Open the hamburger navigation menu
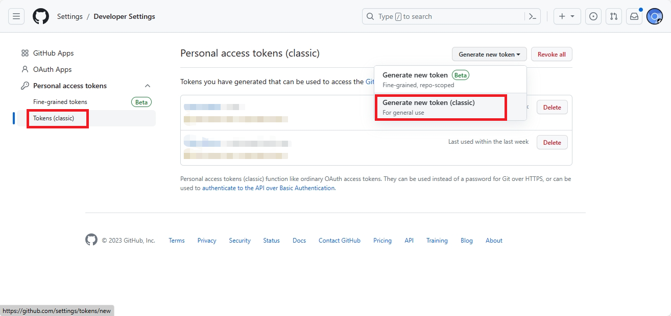Image resolution: width=671 pixels, height=316 pixels. coord(16,16)
